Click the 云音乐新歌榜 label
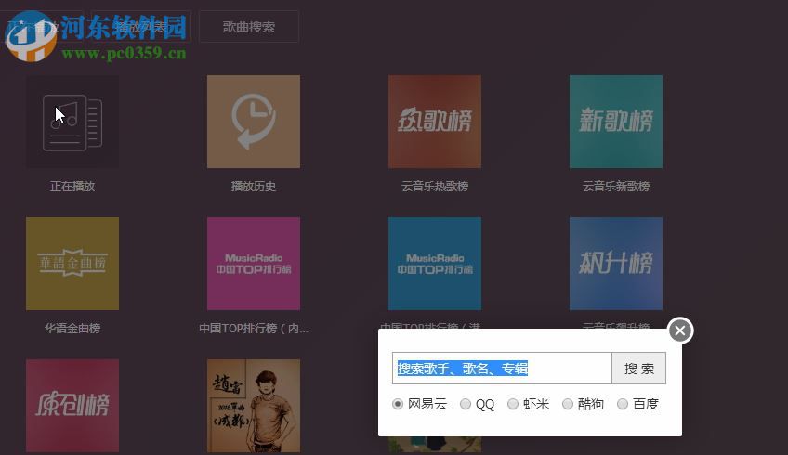Image resolution: width=788 pixels, height=455 pixels. pyautogui.click(x=615, y=187)
